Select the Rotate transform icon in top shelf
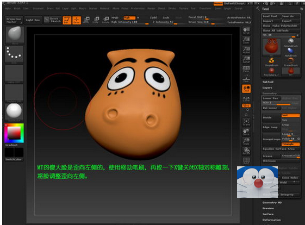This screenshot has width=305, height=225. point(105,20)
